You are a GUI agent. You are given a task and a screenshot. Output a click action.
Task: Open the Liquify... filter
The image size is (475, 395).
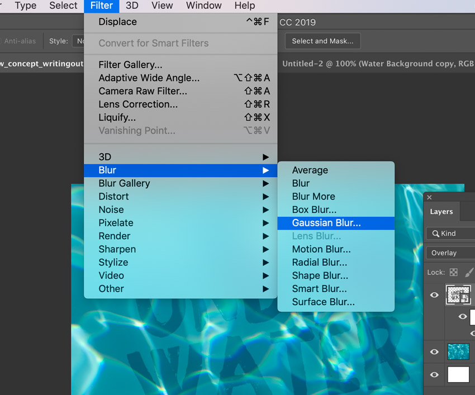pos(180,117)
